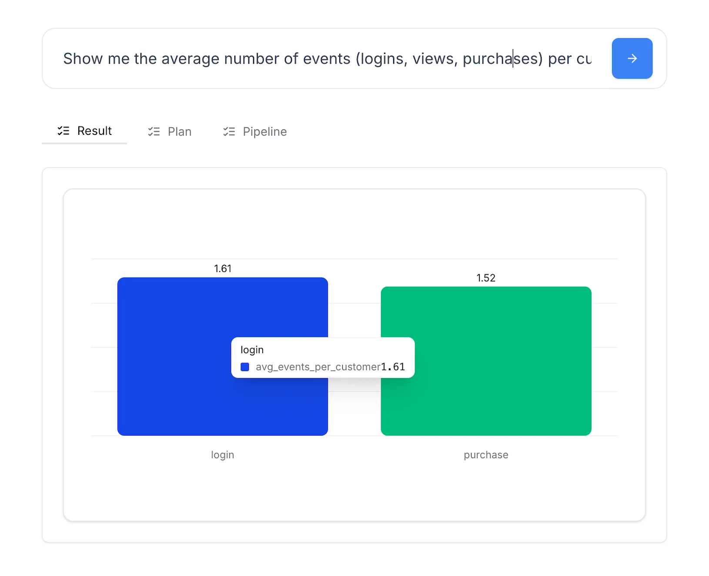Click the 1.61 label above the login bar
The image size is (709, 576).
click(223, 269)
